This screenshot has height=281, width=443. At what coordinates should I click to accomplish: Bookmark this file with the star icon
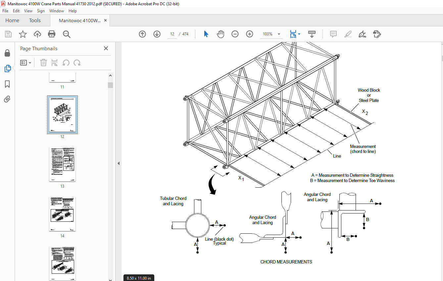[x=23, y=34]
